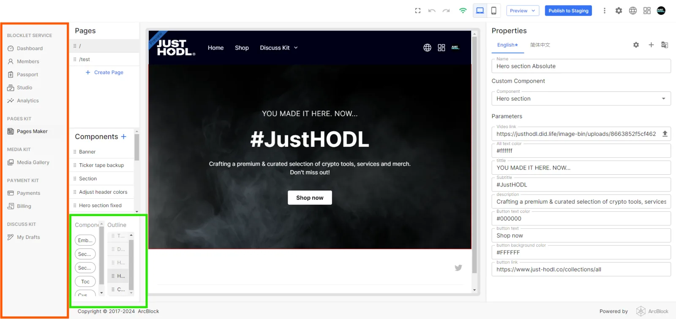676x319 pixels.
Task: Select the D... item in Outline
Action: click(x=118, y=249)
